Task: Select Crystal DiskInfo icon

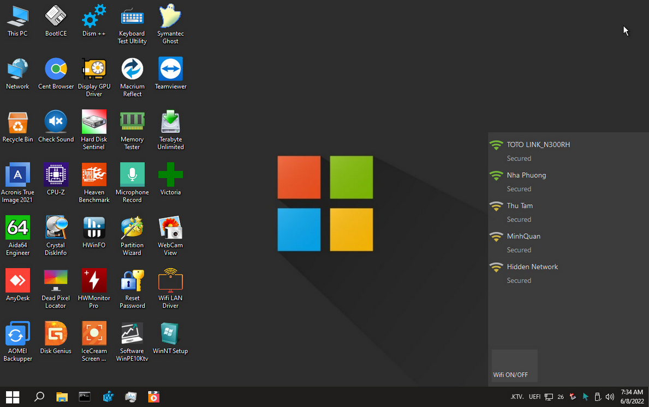Action: [56, 236]
